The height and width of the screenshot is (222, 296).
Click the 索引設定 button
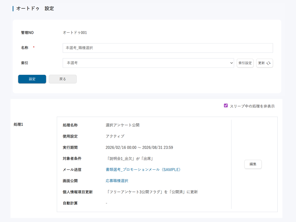point(245,63)
